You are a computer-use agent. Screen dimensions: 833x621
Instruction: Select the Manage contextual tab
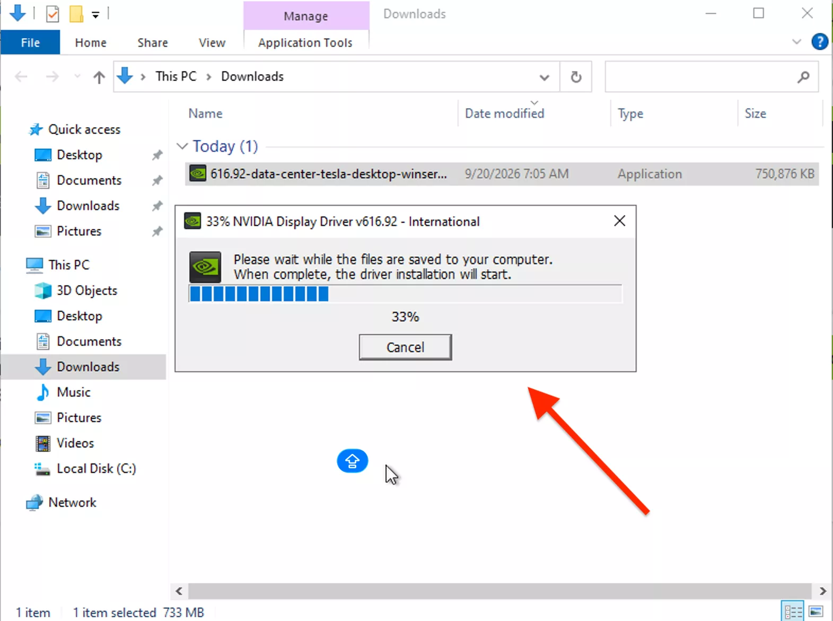click(x=306, y=16)
